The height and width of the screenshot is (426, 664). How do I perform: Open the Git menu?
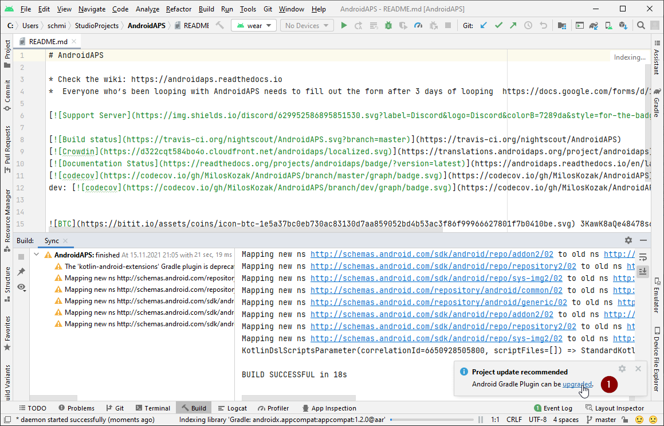(x=268, y=9)
